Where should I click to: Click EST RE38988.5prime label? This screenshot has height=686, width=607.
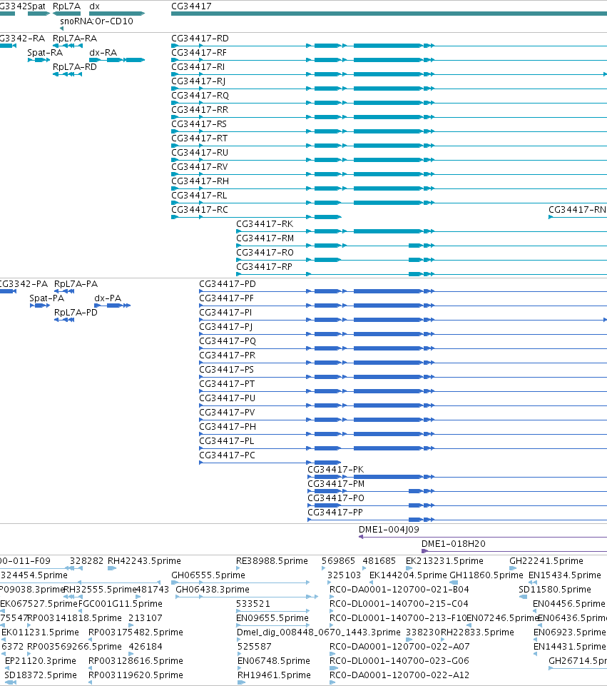(x=272, y=561)
